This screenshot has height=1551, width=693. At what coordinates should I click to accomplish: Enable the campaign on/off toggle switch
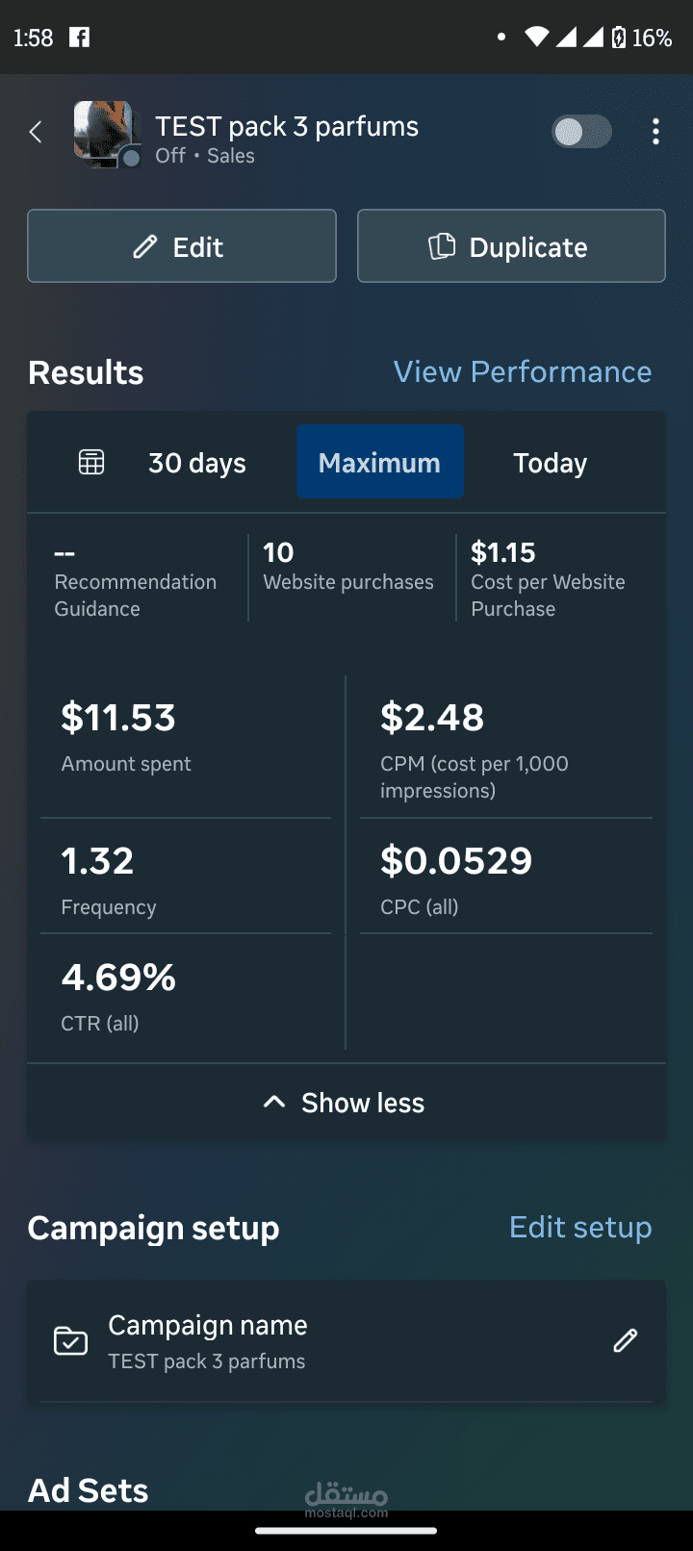click(x=580, y=131)
